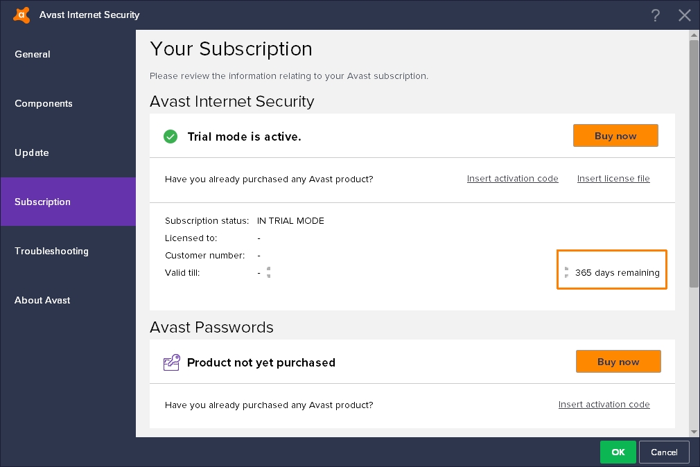Click the Avast Passwords key icon
This screenshot has height=467, width=700.
pos(171,362)
